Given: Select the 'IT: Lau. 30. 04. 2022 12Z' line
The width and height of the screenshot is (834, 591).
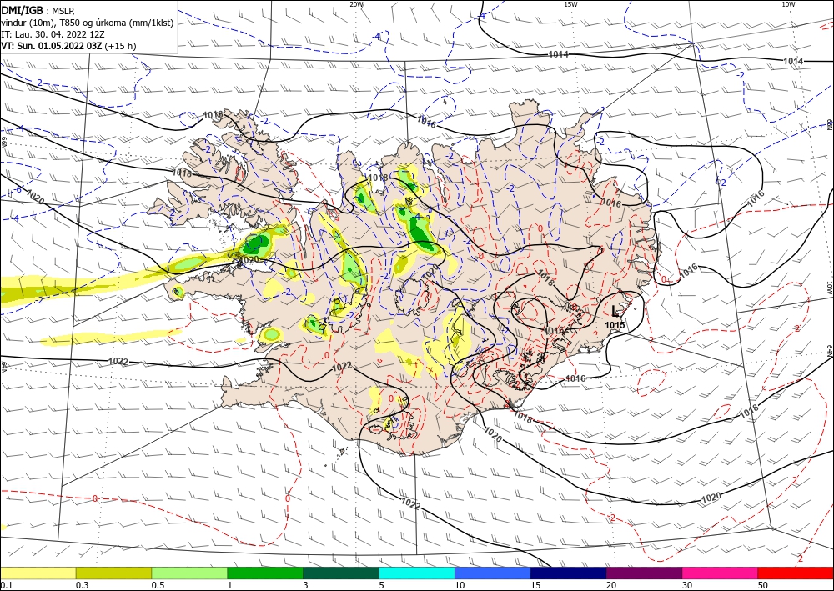Looking at the screenshot, I should (53, 34).
